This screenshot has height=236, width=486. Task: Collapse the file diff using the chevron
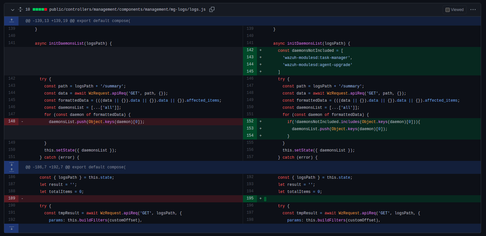click(12, 9)
